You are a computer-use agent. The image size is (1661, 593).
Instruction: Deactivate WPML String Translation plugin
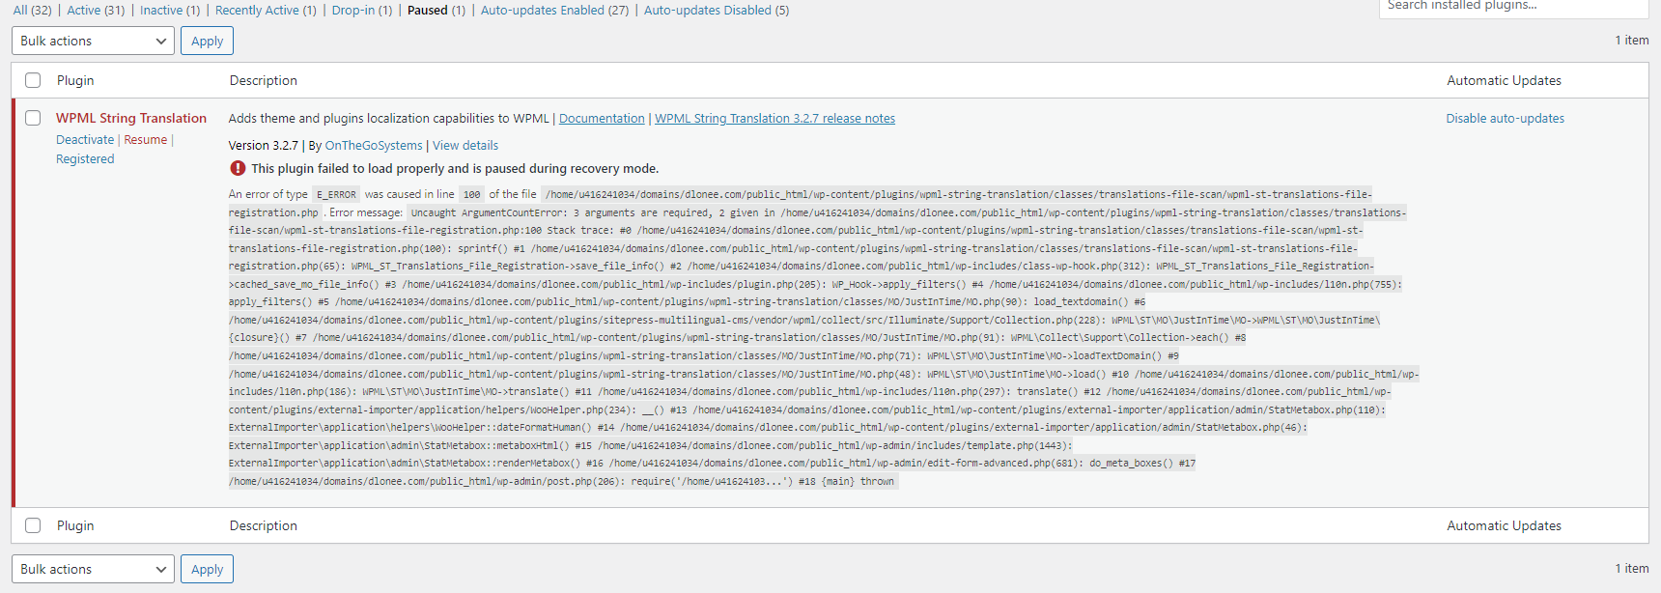click(85, 140)
